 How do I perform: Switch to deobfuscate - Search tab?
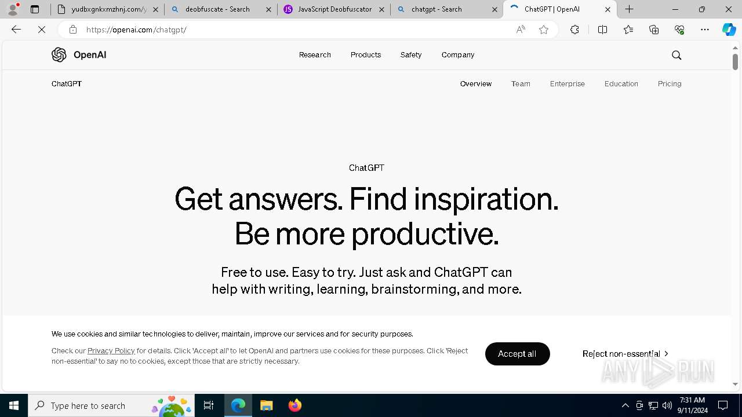[220, 9]
